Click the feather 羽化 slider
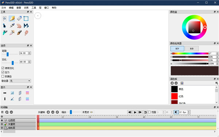Screen dimensions: 219x137 (x=10, y=63)
